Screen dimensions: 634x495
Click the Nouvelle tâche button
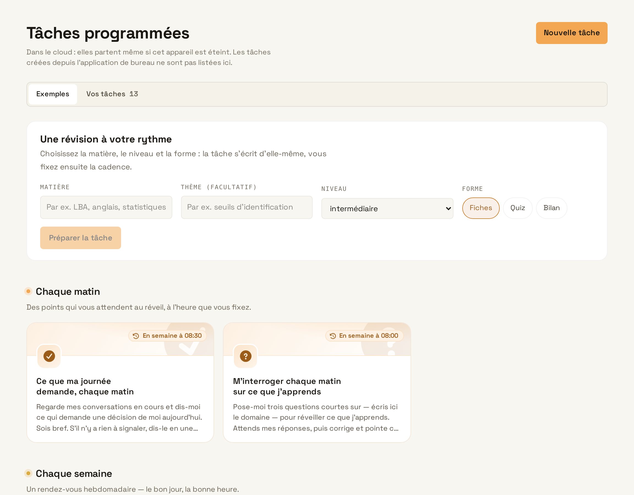[572, 33]
